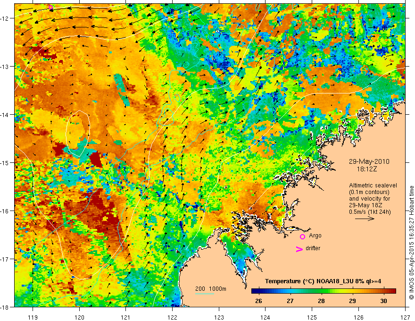This screenshot has height=321, width=415.
Task: Click the 120 longitude axis label
Action: [x=79, y=317]
